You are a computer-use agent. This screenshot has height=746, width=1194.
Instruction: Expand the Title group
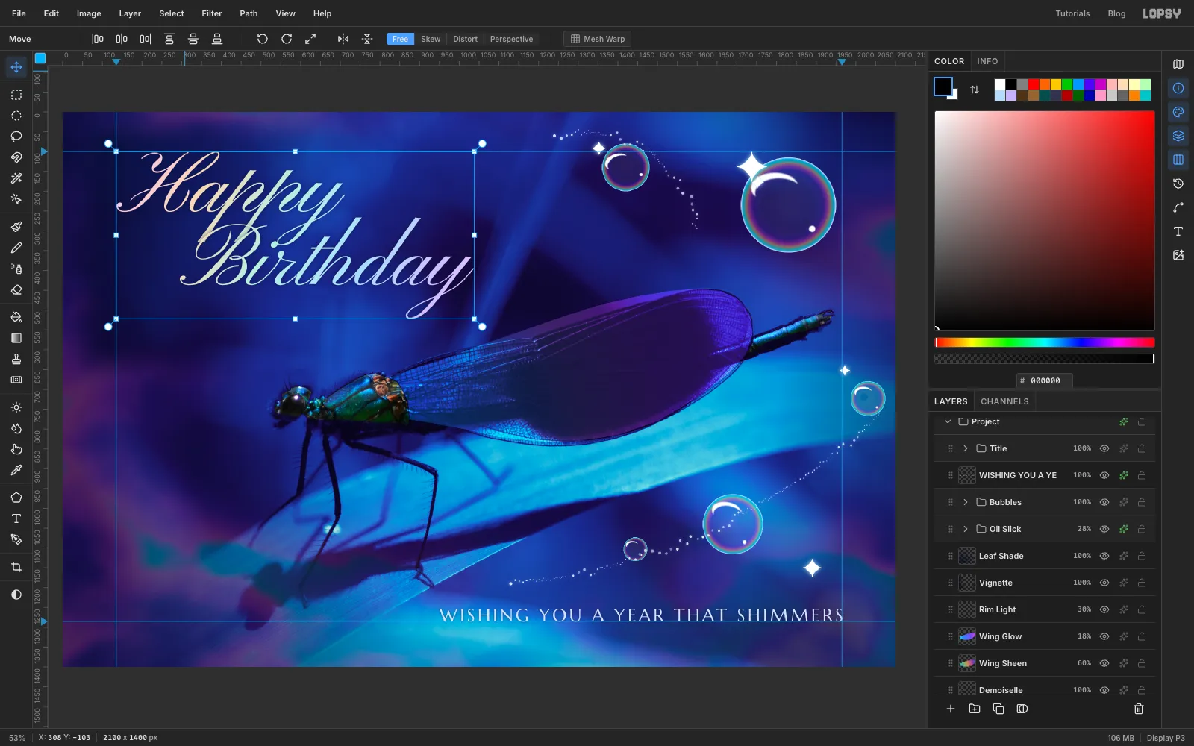[966, 448]
